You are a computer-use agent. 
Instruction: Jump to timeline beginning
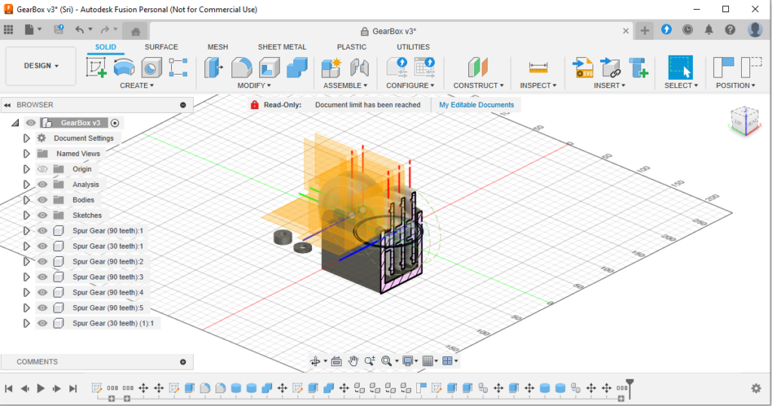9,388
